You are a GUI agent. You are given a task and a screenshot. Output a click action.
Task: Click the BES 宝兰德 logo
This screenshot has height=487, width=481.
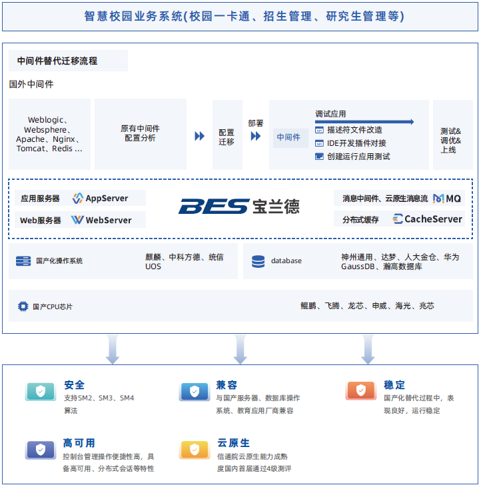pos(239,207)
